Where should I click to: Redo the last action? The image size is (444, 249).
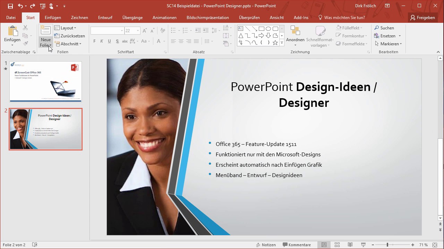33,6
